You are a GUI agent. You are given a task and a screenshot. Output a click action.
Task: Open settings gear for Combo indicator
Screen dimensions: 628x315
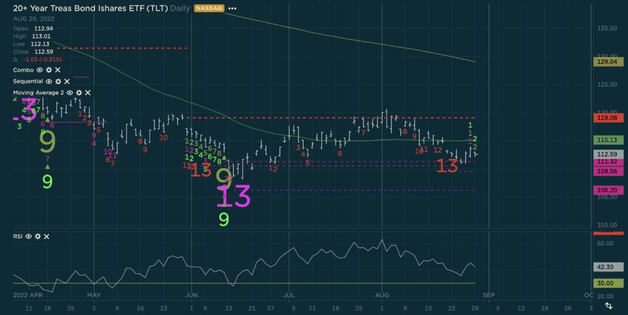(49, 70)
